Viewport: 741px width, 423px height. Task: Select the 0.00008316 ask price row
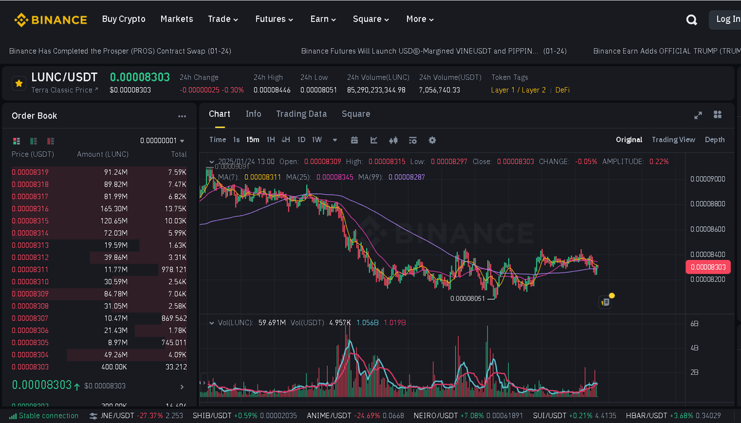click(x=99, y=209)
